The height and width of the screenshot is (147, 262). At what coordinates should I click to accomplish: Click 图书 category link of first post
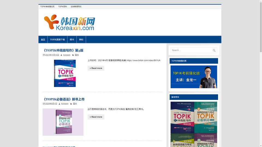point(77,55)
